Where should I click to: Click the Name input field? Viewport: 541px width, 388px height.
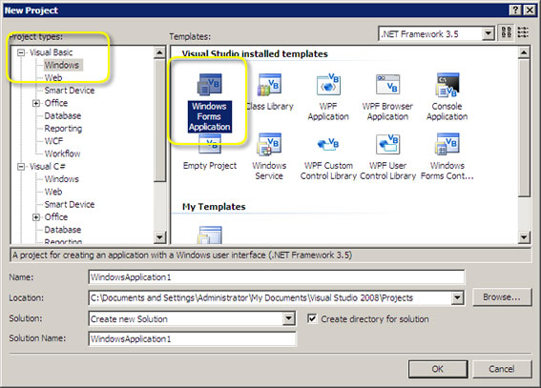pos(277,277)
